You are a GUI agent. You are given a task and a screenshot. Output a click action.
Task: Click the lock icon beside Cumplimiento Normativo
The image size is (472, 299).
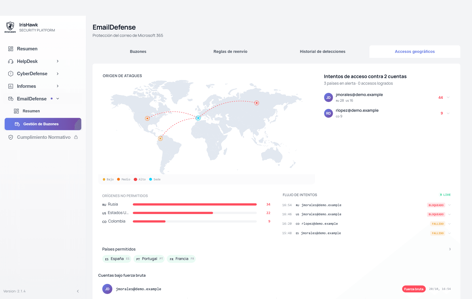coord(76,137)
